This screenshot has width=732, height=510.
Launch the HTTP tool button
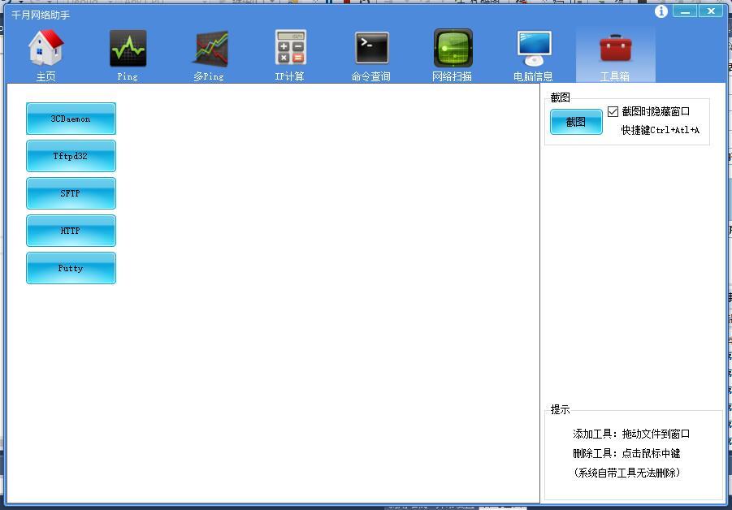point(71,231)
